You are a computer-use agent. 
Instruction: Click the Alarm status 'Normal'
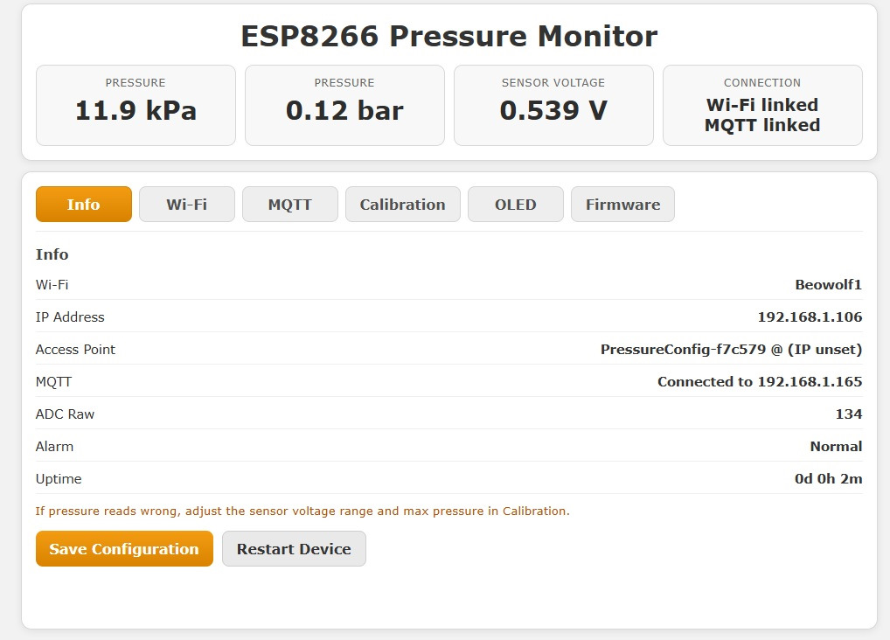[836, 446]
